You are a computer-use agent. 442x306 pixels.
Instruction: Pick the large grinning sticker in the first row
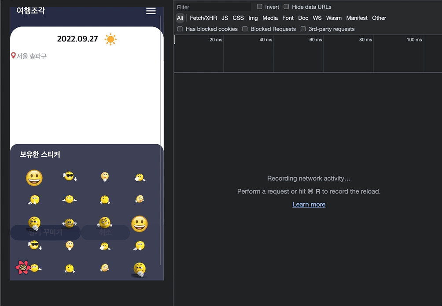click(34, 178)
